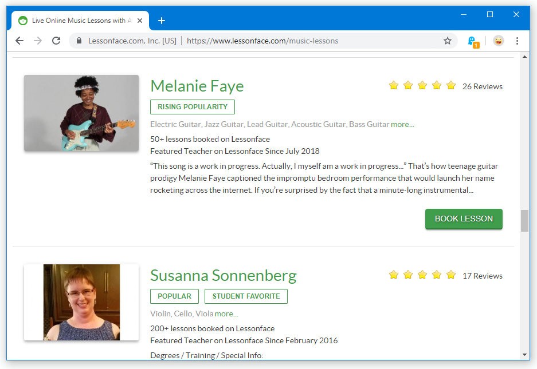
Task: Click the padlock site security icon
Action: pos(79,41)
